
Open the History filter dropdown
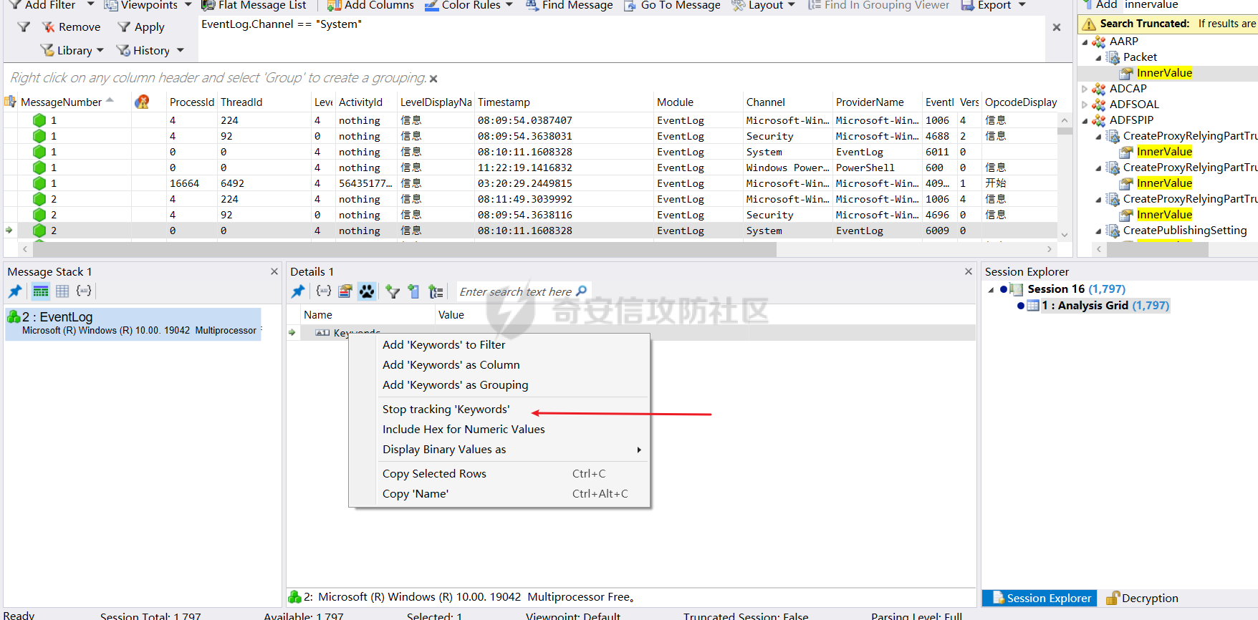pos(150,51)
